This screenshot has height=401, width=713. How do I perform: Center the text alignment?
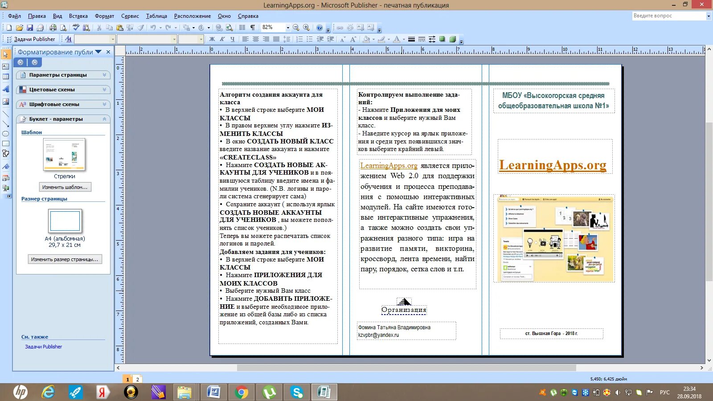pos(255,39)
